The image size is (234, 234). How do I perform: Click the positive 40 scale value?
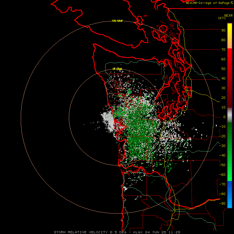pos(223,79)
